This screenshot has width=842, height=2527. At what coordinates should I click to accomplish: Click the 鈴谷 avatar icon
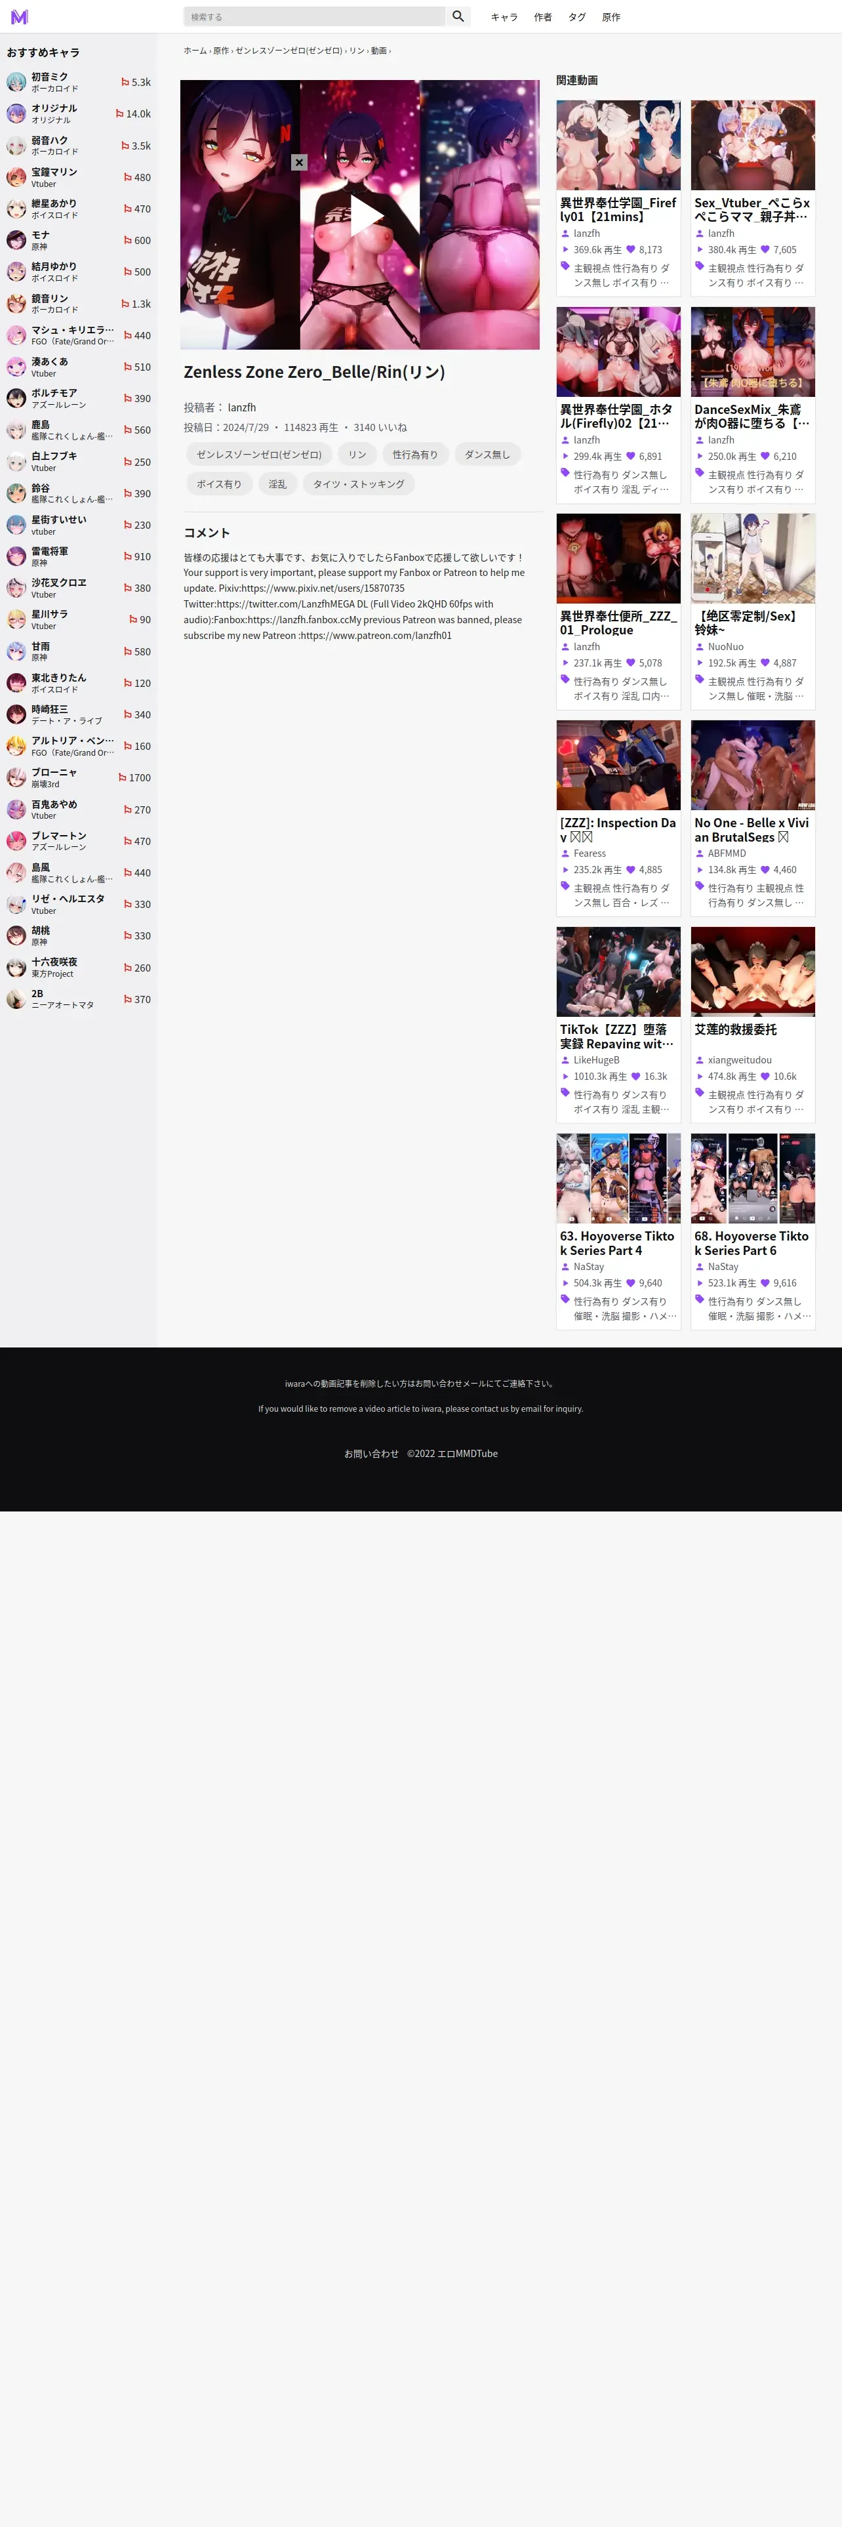[16, 493]
